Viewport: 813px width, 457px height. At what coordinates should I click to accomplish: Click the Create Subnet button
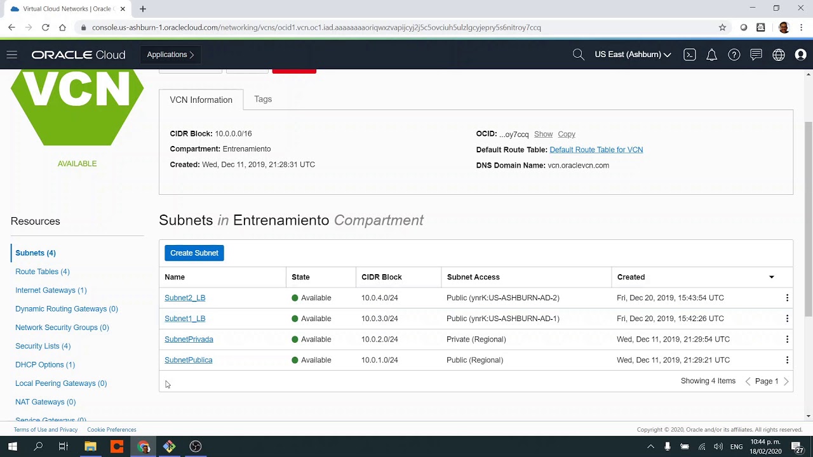194,253
